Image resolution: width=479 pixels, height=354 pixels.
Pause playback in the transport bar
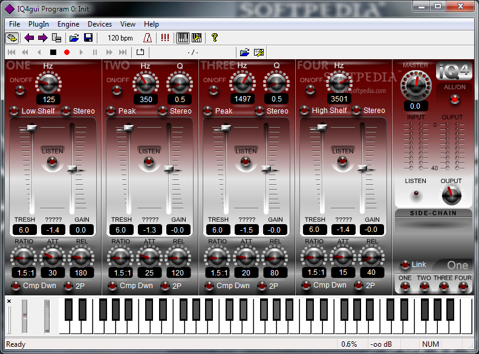pos(95,52)
